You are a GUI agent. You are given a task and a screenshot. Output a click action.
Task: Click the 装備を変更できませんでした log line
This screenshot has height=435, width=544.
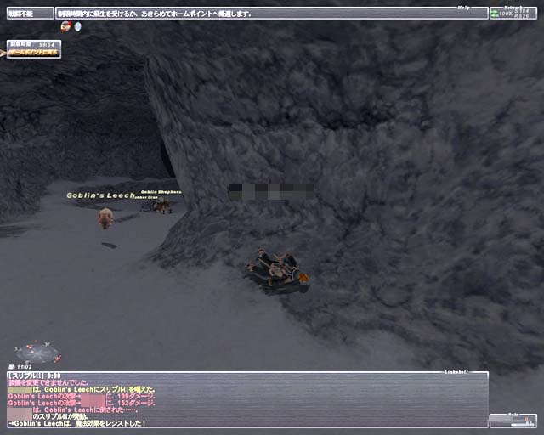(48, 382)
